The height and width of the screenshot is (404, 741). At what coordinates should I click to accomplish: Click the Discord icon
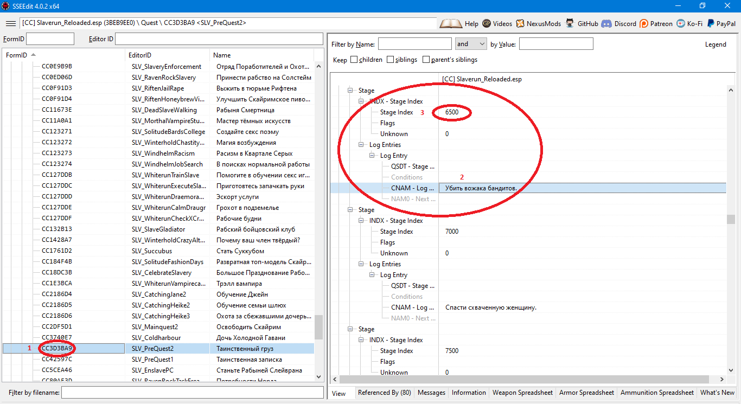(x=606, y=23)
